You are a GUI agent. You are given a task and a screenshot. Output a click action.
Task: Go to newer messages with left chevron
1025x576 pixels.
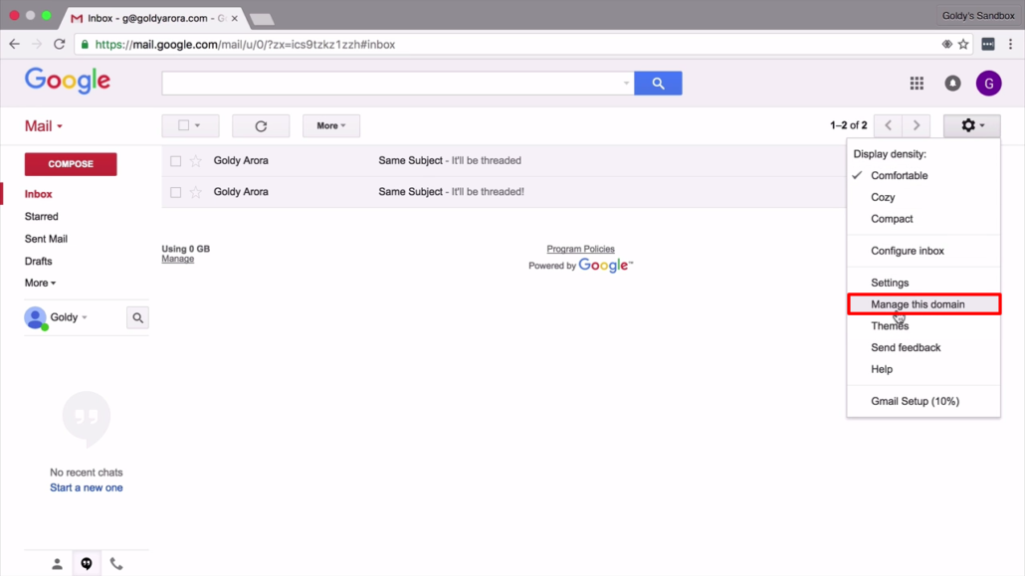[889, 125]
